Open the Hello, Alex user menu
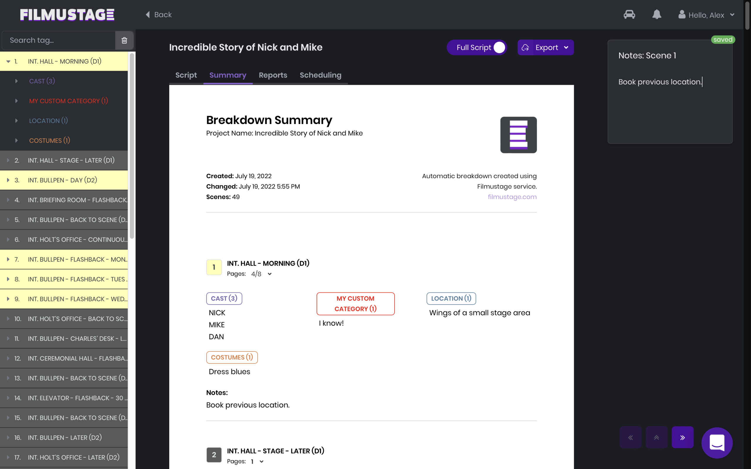The image size is (751, 469). [x=706, y=15]
